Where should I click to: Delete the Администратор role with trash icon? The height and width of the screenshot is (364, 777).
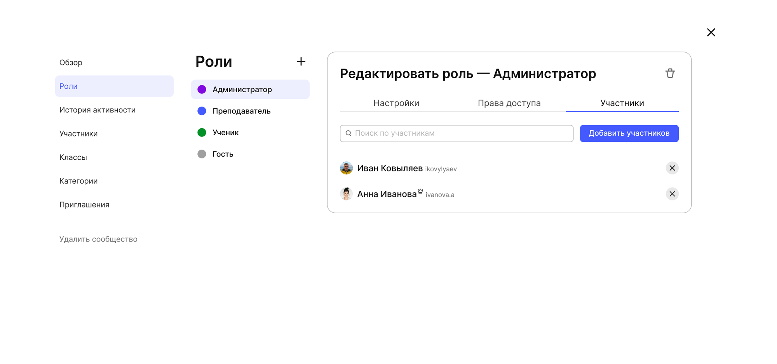tap(670, 73)
